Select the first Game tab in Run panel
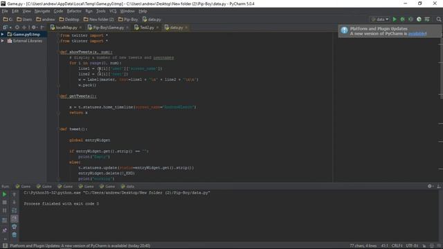Screen dimensions: 443x249 [23, 186]
